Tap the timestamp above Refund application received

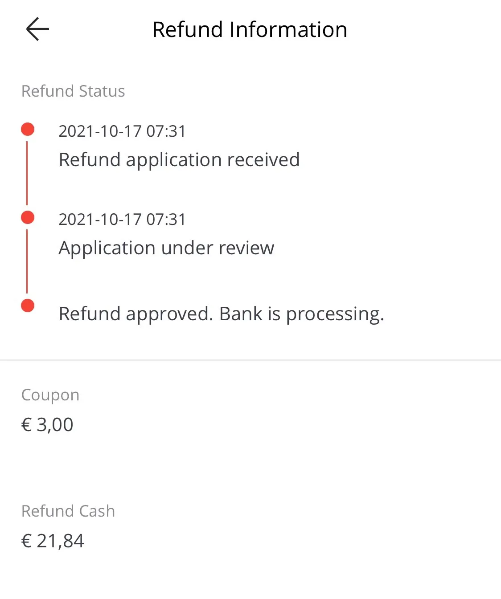click(122, 131)
